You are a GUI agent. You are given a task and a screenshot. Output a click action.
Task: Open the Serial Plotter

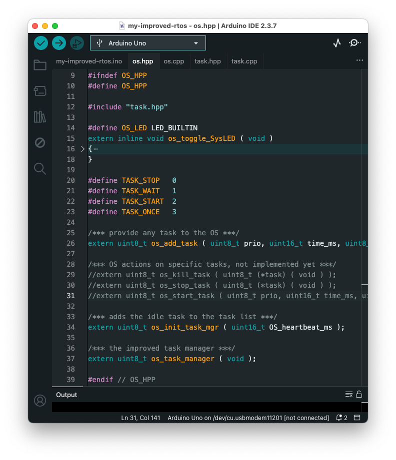tap(337, 43)
